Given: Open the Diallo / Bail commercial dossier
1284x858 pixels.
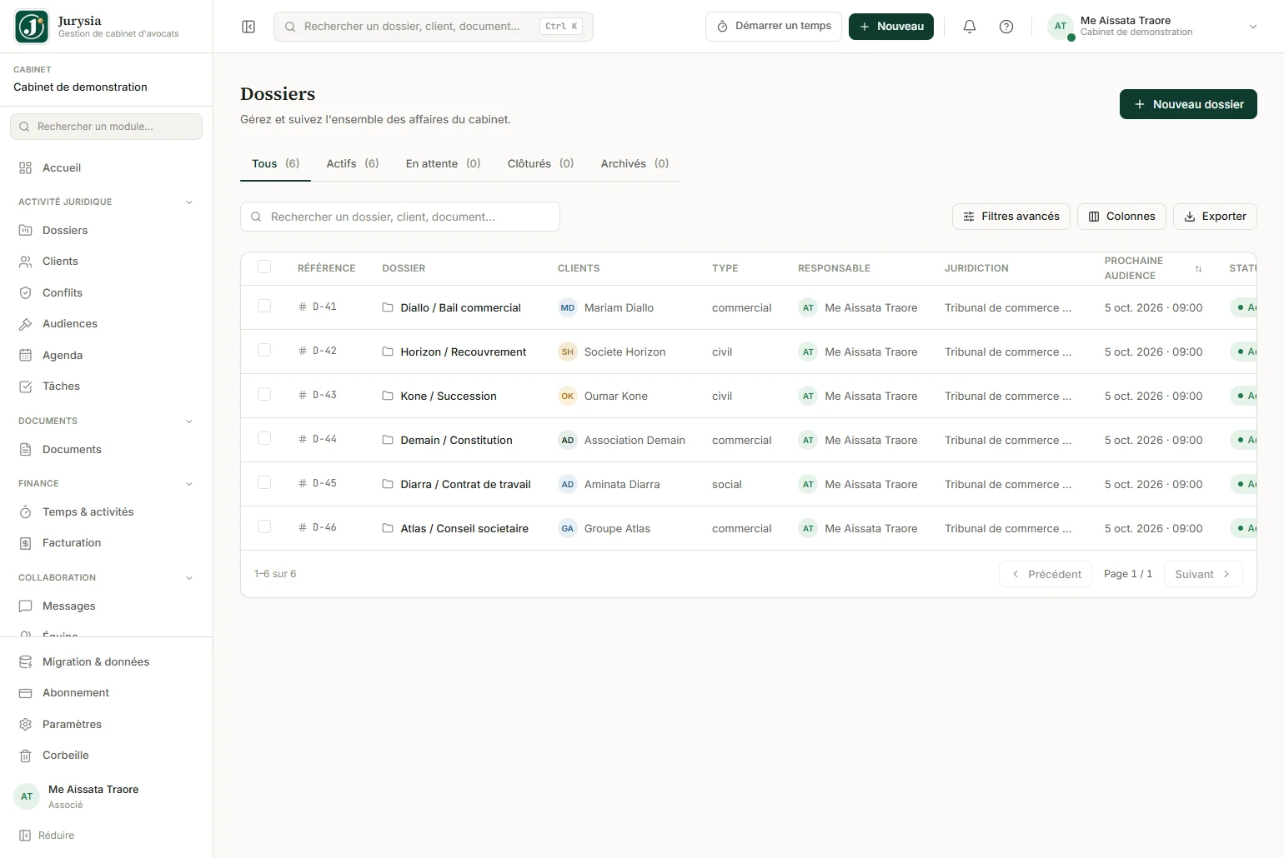Looking at the screenshot, I should click(460, 308).
